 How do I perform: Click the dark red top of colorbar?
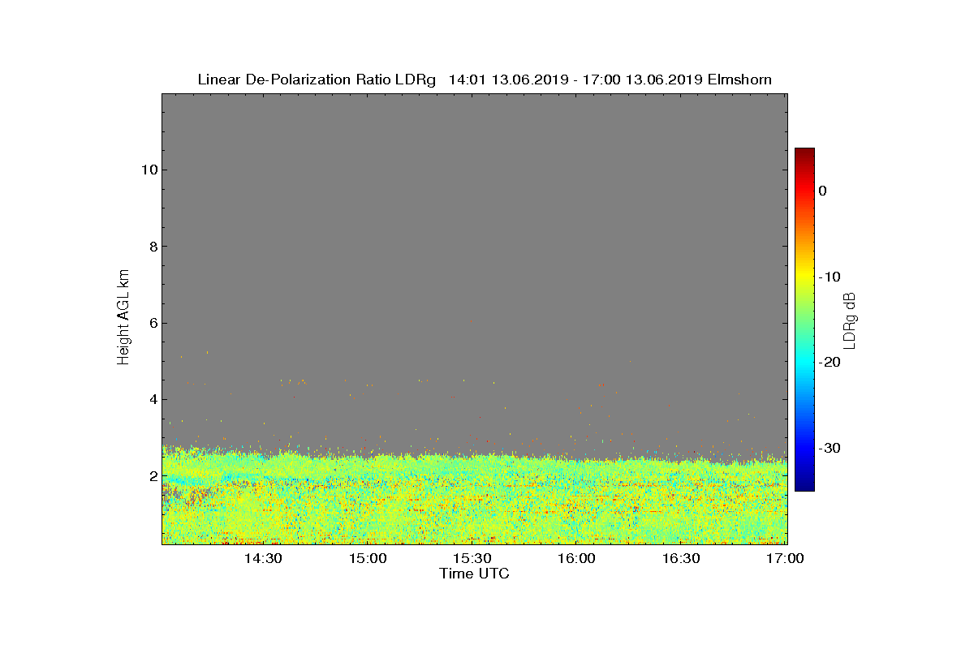[804, 153]
